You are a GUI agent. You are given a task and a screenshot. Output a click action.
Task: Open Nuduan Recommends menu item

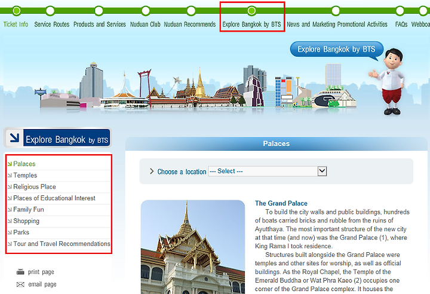(x=190, y=24)
